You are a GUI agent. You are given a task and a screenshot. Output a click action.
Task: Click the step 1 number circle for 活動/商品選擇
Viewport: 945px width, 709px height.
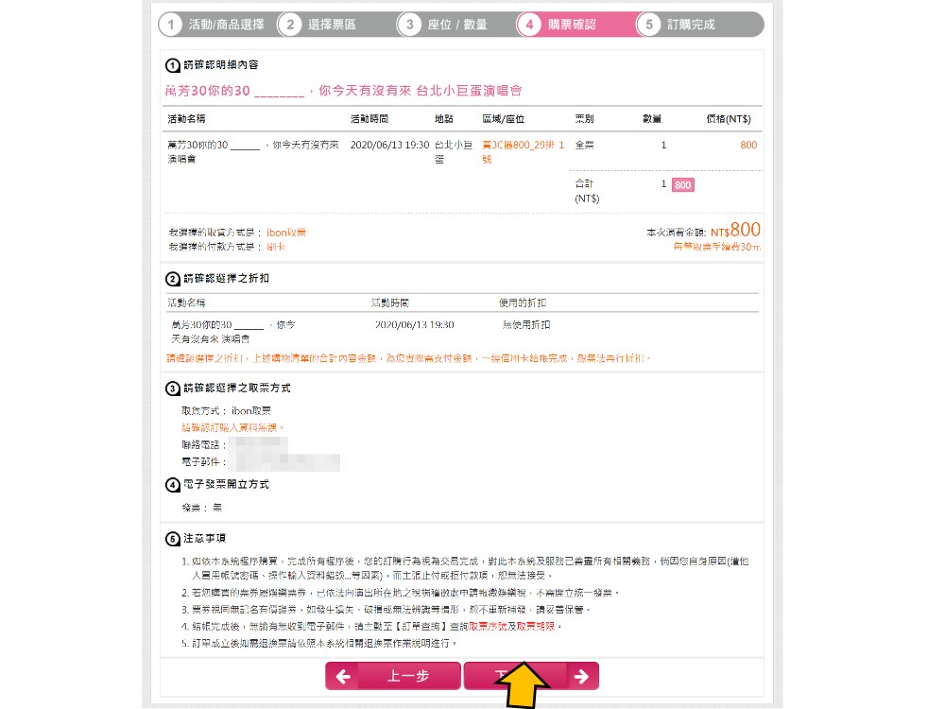pyautogui.click(x=170, y=25)
